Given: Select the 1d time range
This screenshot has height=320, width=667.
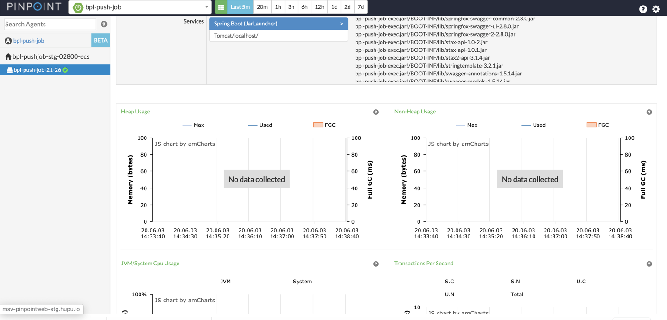Looking at the screenshot, I should click(334, 7).
